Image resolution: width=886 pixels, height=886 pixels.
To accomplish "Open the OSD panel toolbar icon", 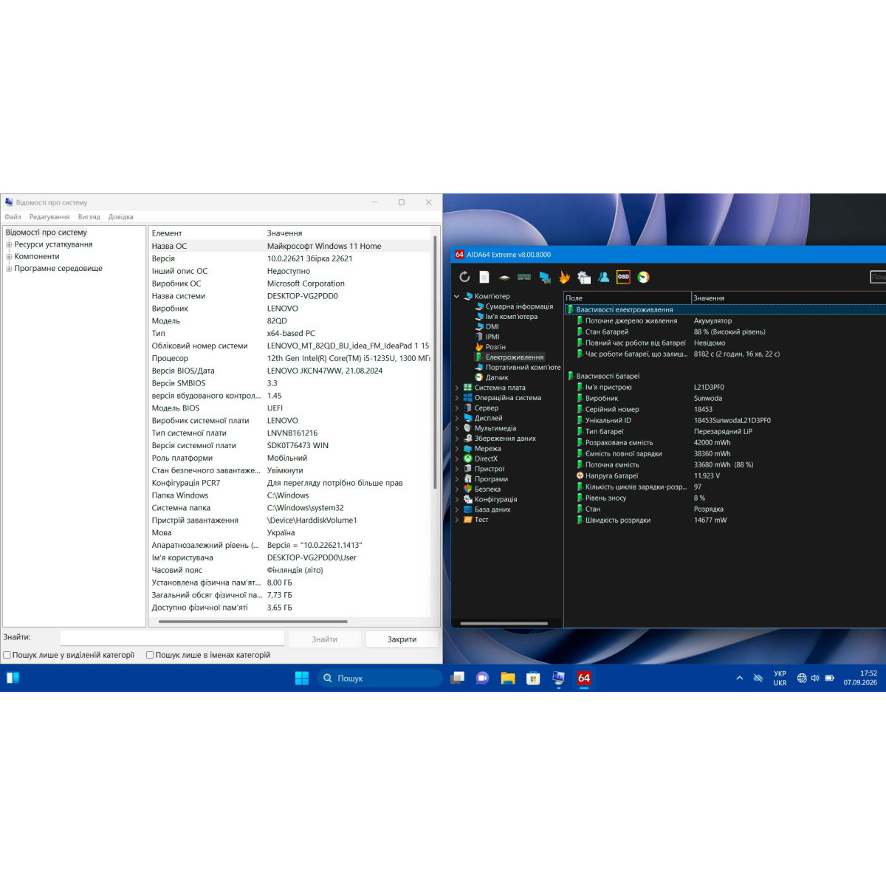I will pyautogui.click(x=623, y=277).
